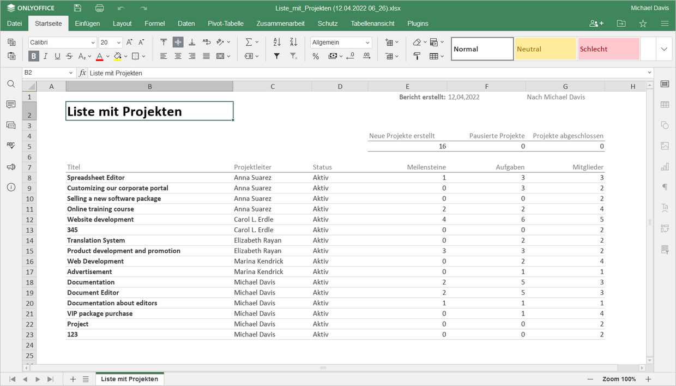Toggle middle vertical alignment

coord(178,42)
